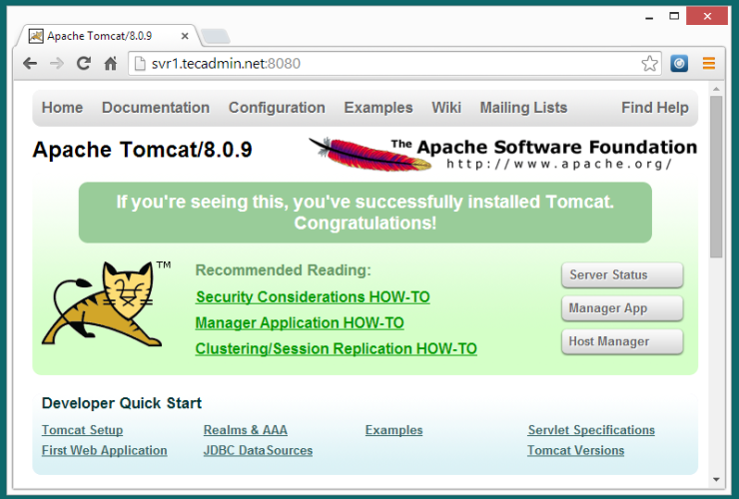Open Security Considerations HOW-TO link
This screenshot has height=499, width=739.
[x=313, y=297]
